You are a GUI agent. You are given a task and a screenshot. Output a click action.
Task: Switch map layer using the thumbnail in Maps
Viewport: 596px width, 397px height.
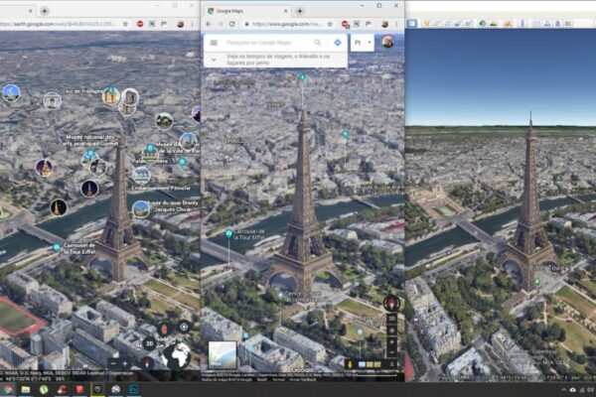(222, 354)
